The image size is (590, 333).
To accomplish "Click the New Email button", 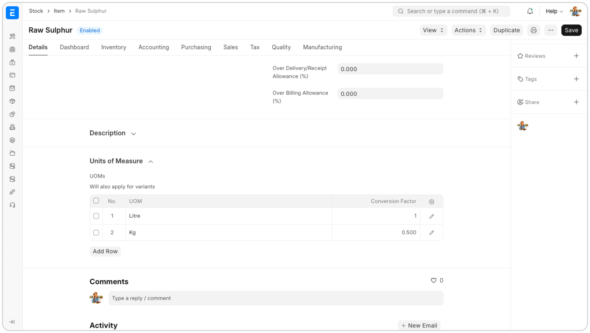I will [419, 326].
